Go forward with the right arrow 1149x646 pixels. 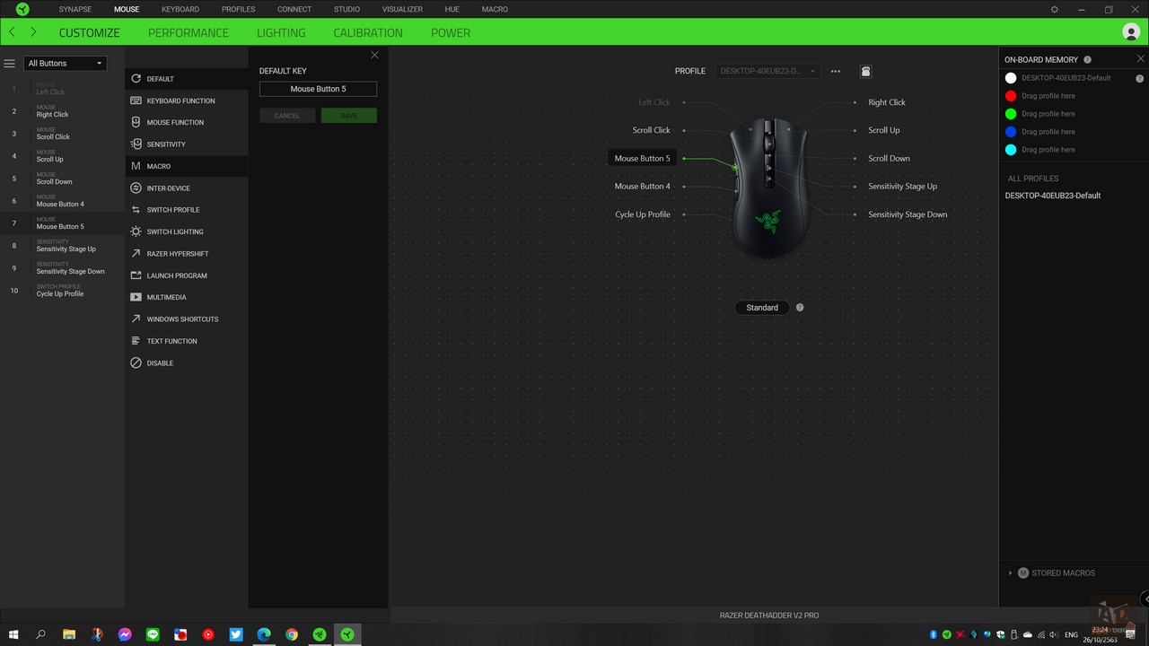click(33, 32)
